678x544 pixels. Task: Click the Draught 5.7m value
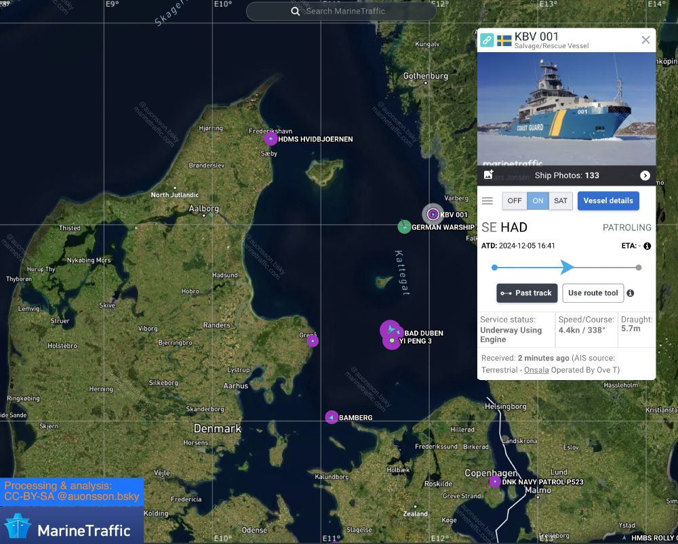(631, 329)
